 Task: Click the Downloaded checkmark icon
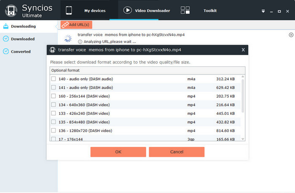(6, 39)
